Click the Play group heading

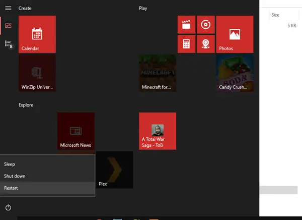pyautogui.click(x=143, y=8)
